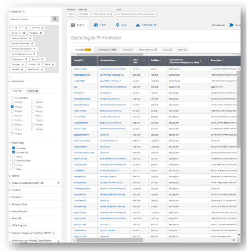Image resolution: width=247 pixels, height=251 pixels.
Task: Sort table by Description column
Action: coord(223,60)
